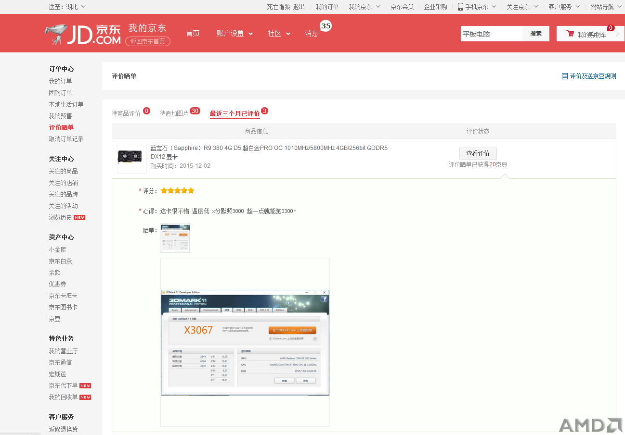Open 京东卡/E卡 in the sidebar
The height and width of the screenshot is (435, 625).
pos(63,296)
